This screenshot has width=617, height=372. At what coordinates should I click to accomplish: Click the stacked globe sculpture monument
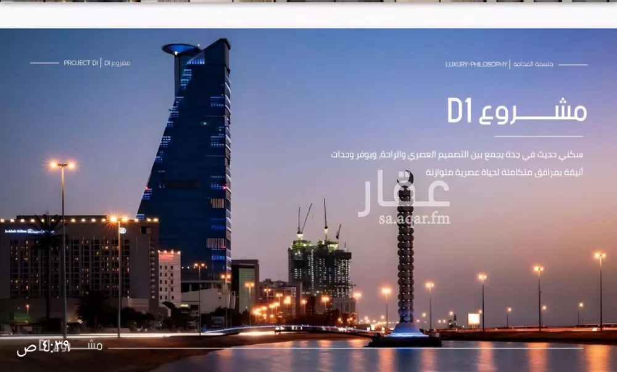coord(405,259)
